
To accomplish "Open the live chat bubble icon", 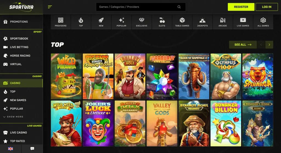I will click(32, 149).
